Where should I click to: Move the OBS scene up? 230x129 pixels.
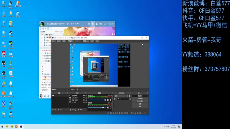[58, 110]
